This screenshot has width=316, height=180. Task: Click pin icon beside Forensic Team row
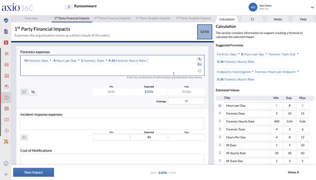(x=220, y=129)
